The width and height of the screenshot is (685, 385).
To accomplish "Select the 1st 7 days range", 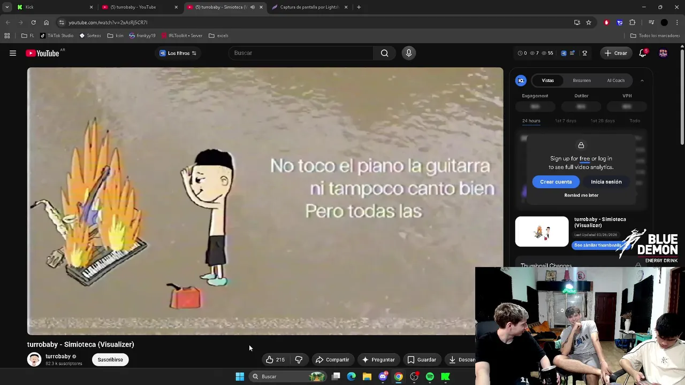I will coord(566,120).
